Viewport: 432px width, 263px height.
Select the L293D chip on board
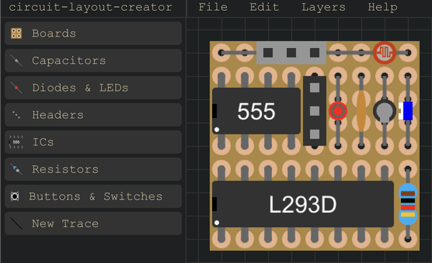click(x=303, y=204)
